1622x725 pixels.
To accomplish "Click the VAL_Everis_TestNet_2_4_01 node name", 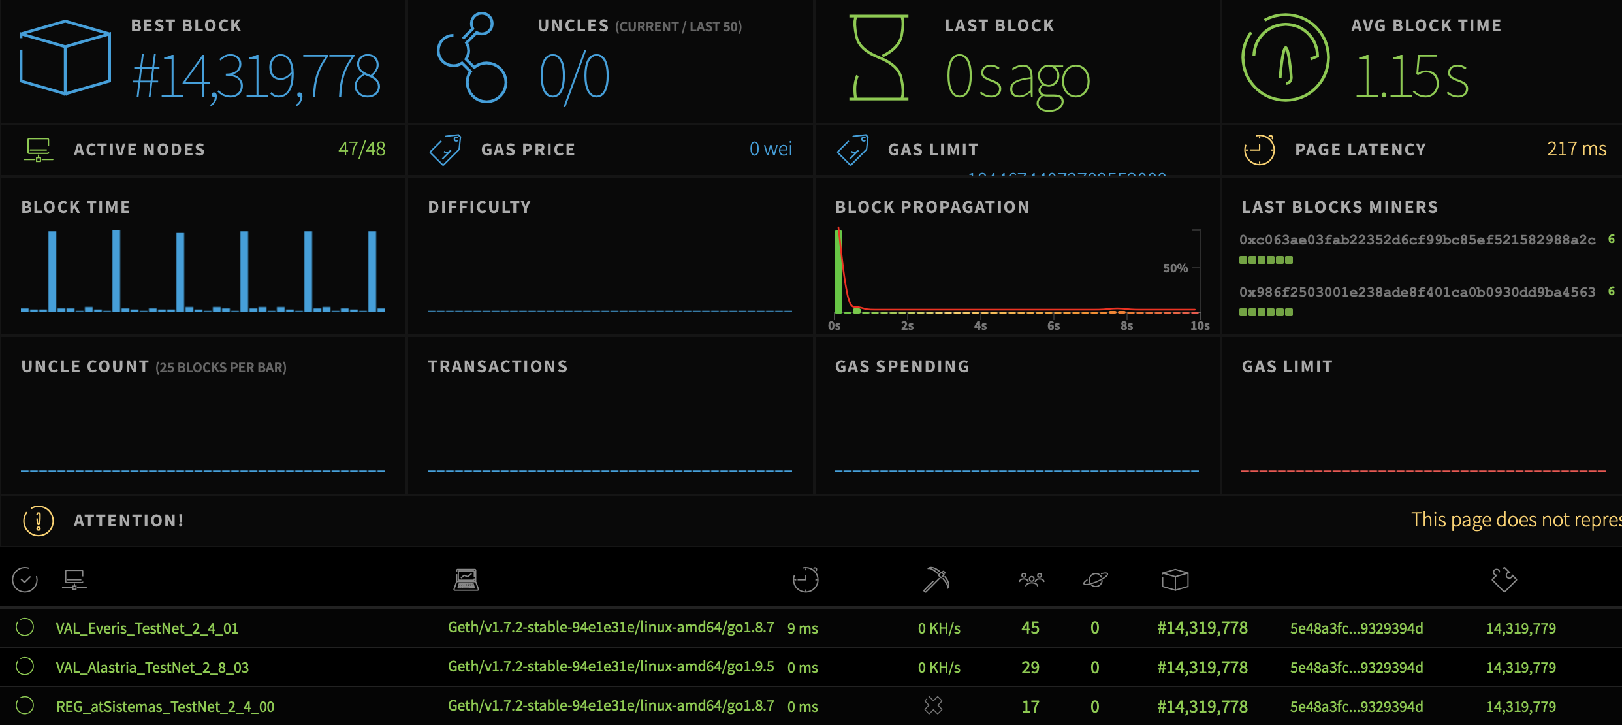I will click(x=147, y=628).
